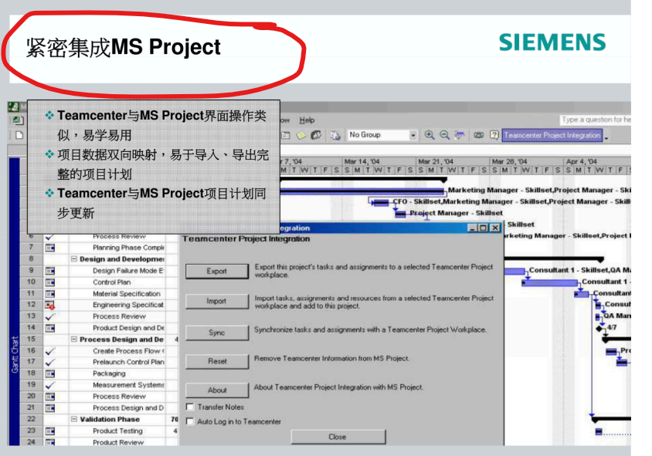Click the indicator icon in row 20
This screenshot has height=456, width=652.
[50, 397]
